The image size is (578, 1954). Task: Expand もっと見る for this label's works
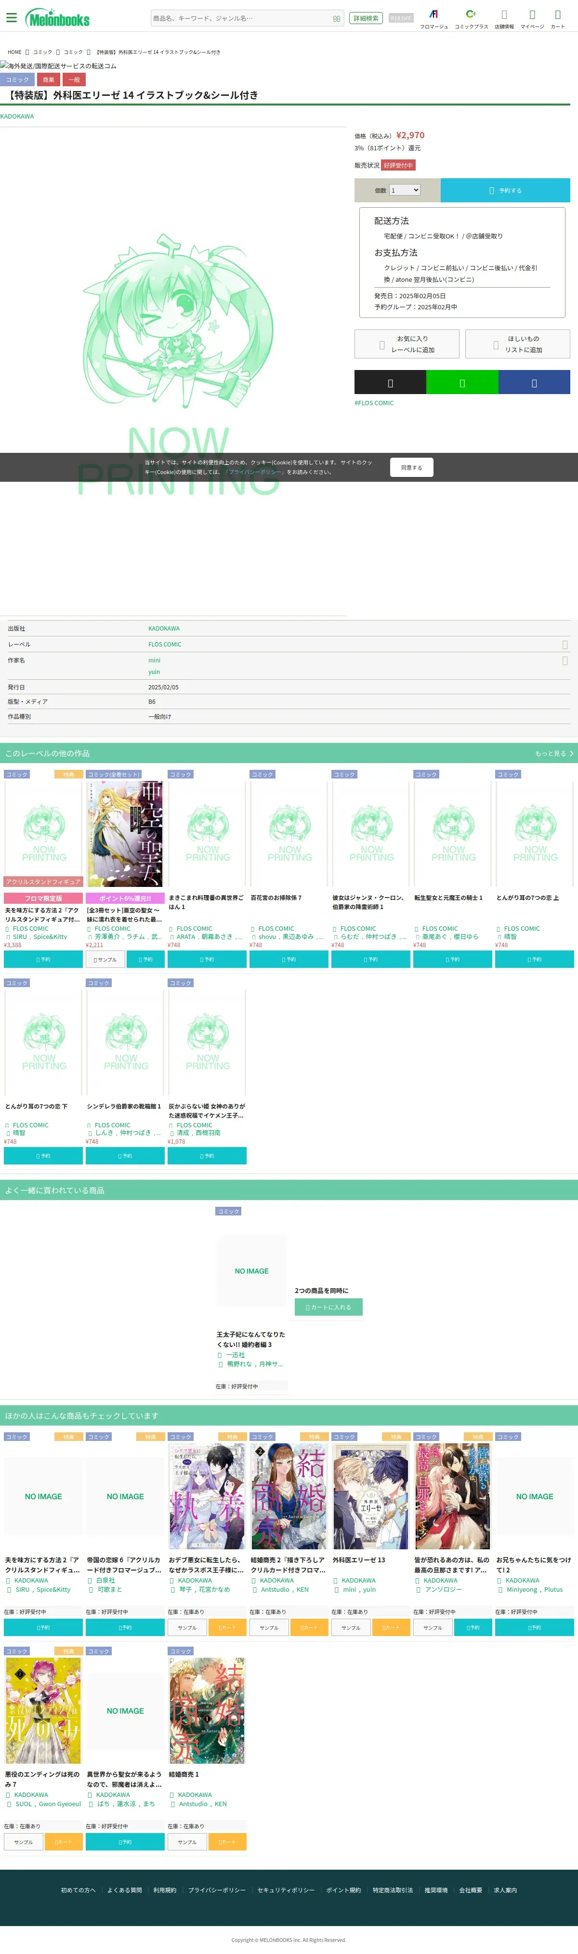click(554, 753)
